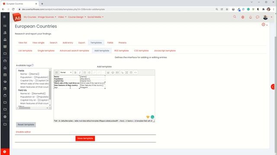This screenshot has height=155, width=277.
Task: Open the browser extensions puzzle icon
Action: point(263,9)
